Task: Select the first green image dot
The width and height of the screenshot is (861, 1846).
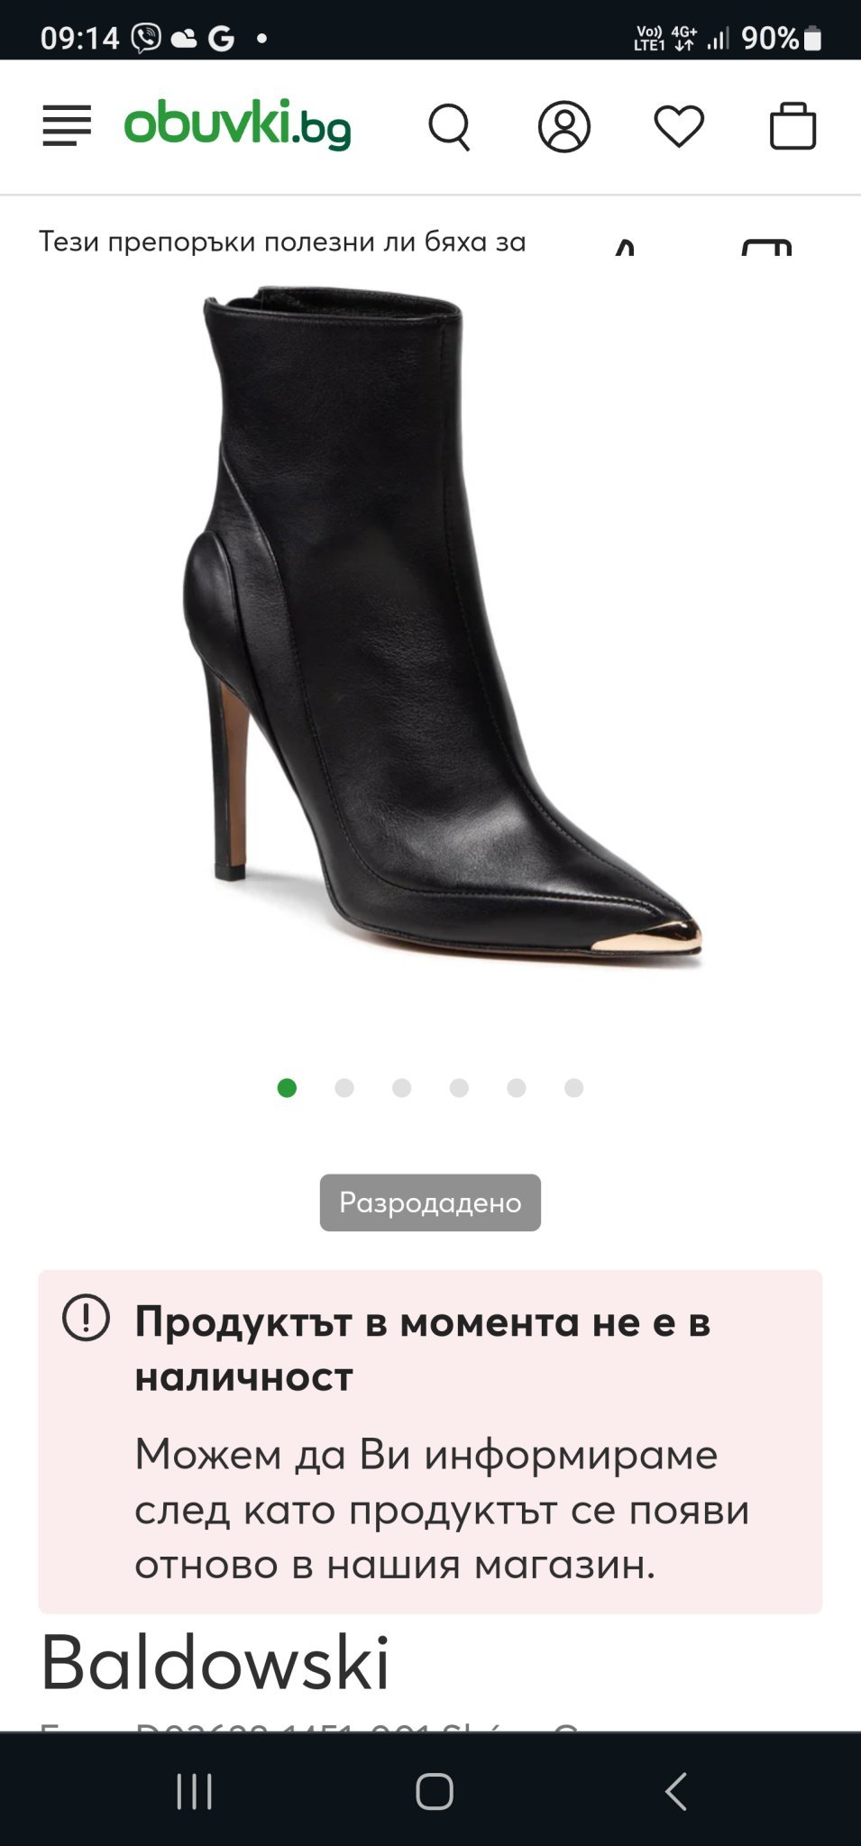Action: click(287, 1088)
